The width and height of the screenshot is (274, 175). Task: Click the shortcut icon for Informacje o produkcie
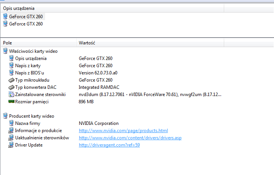tap(11, 131)
